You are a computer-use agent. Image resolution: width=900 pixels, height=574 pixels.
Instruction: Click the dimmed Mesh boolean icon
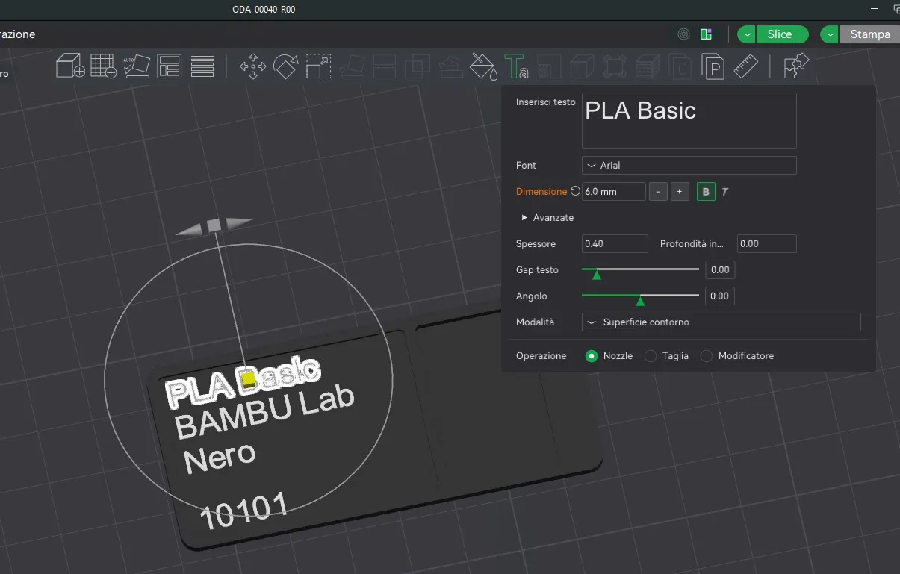tap(417, 66)
